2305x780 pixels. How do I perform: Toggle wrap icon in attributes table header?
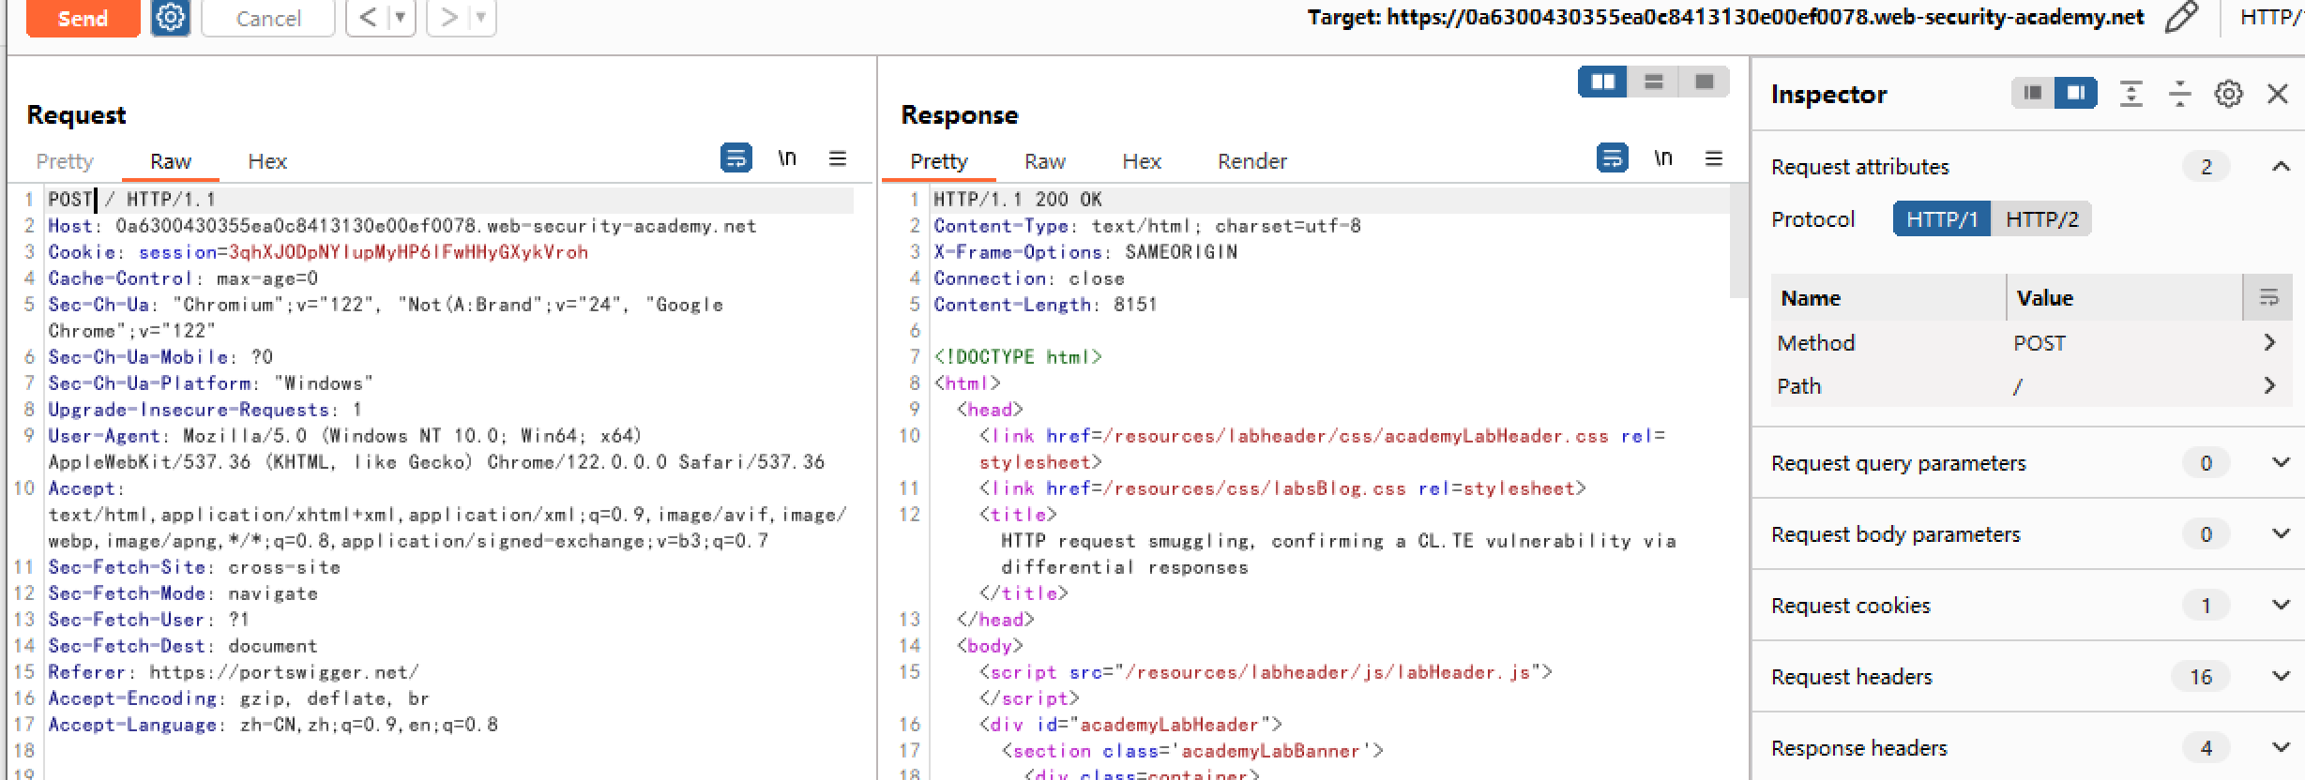[2268, 298]
